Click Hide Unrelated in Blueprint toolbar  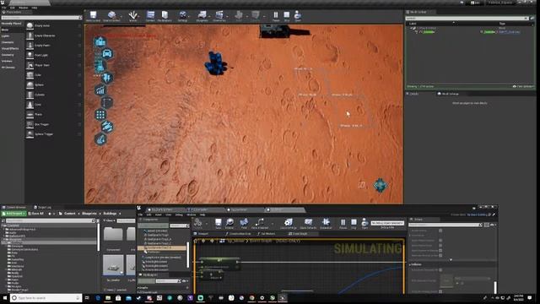(x=260, y=224)
